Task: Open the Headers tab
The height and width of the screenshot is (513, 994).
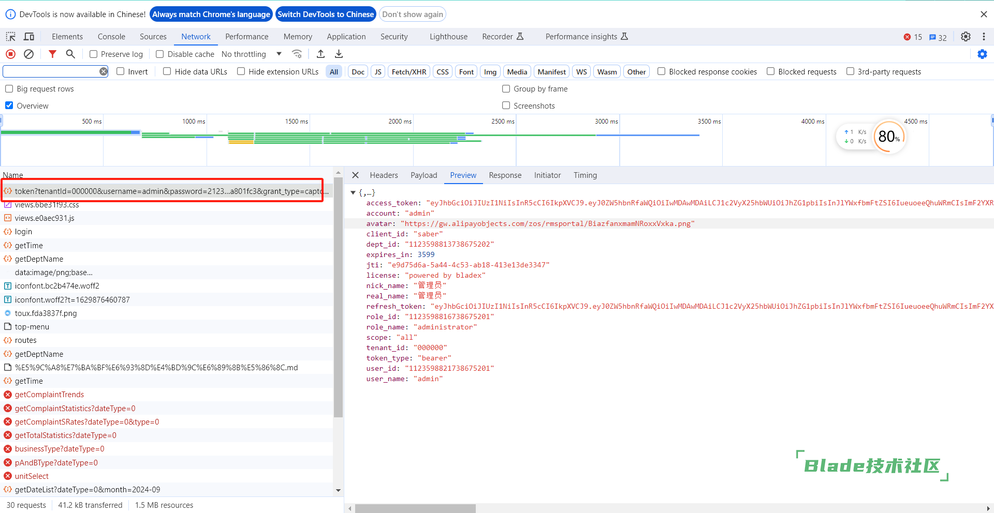Action: [x=384, y=175]
